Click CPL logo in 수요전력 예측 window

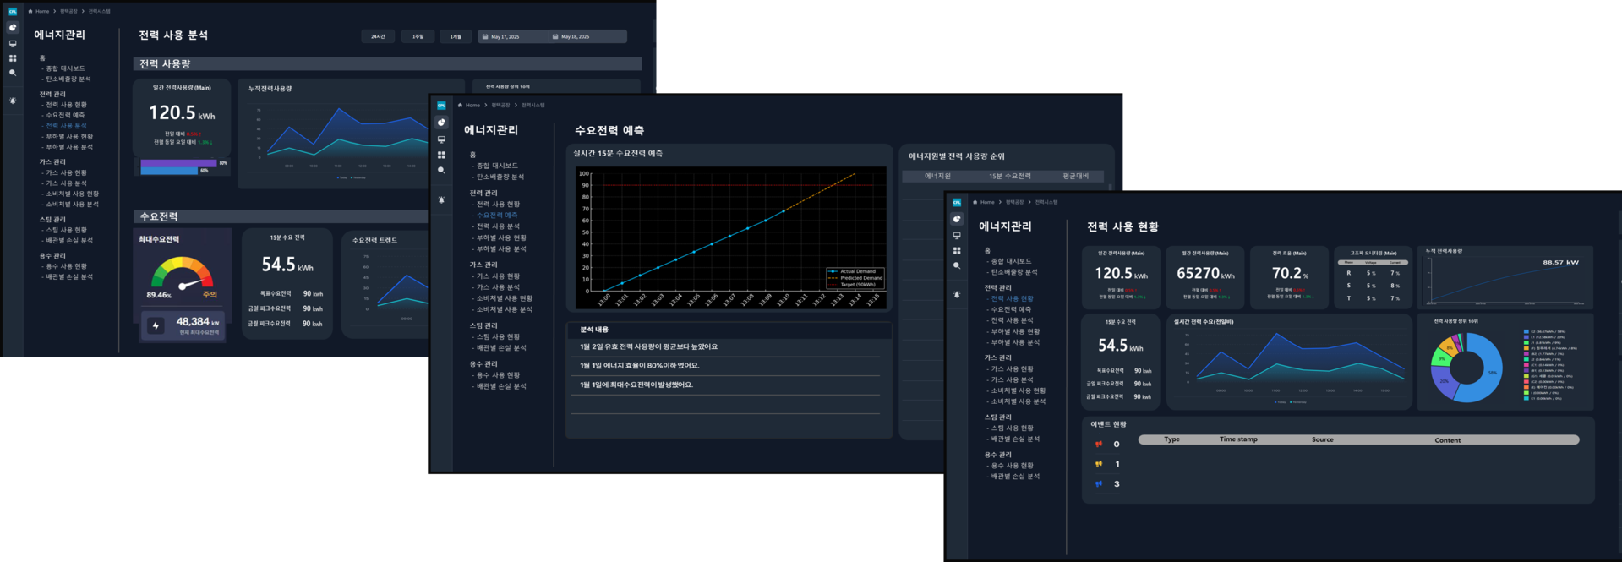[x=441, y=106]
